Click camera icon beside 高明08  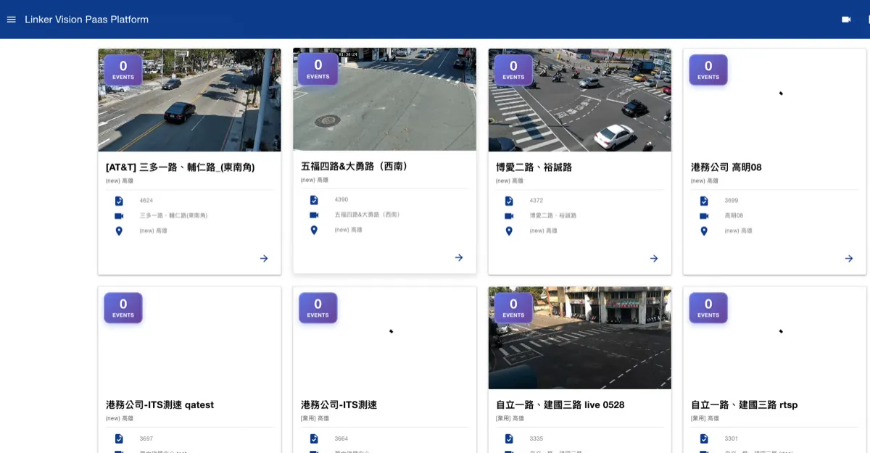click(704, 216)
